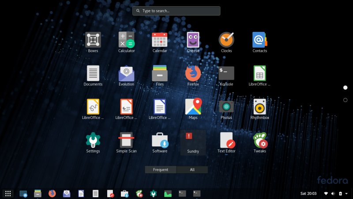Launch the Contacts app
The width and height of the screenshot is (353, 199).
tap(259, 42)
